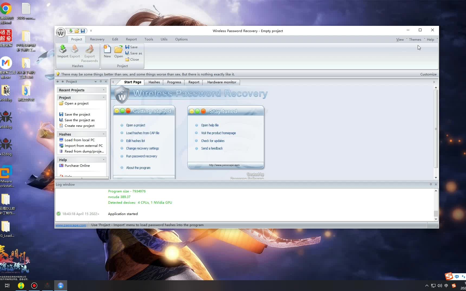Click the quick access save disk icon

83,31
